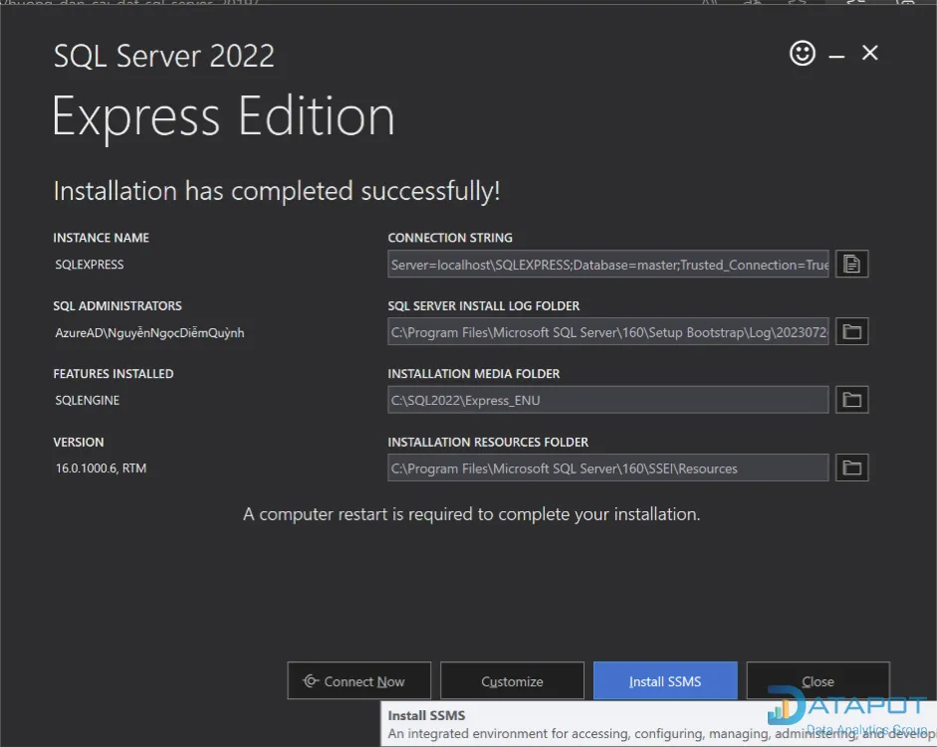
Task: Open the installation media folder icon
Action: point(851,400)
